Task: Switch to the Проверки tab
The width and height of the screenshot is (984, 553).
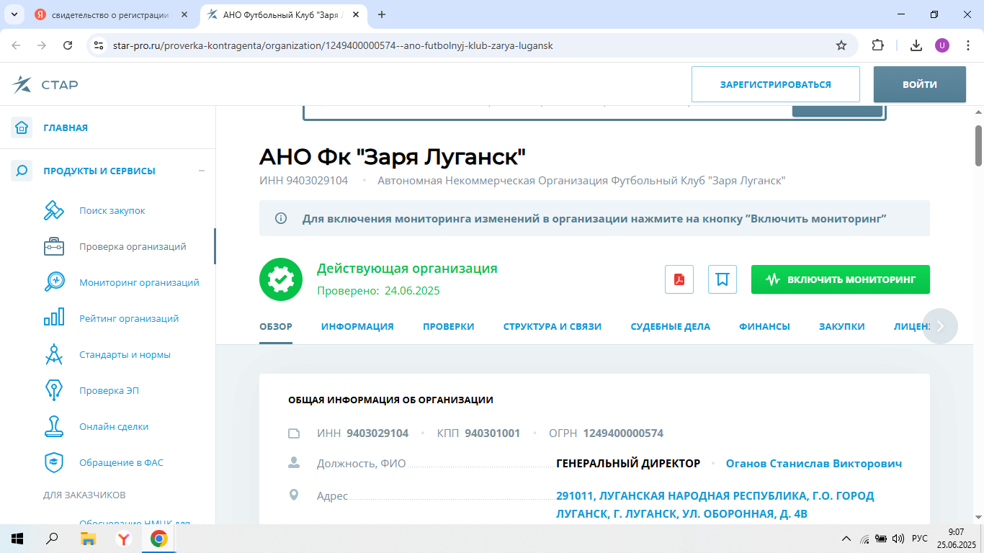Action: click(449, 326)
